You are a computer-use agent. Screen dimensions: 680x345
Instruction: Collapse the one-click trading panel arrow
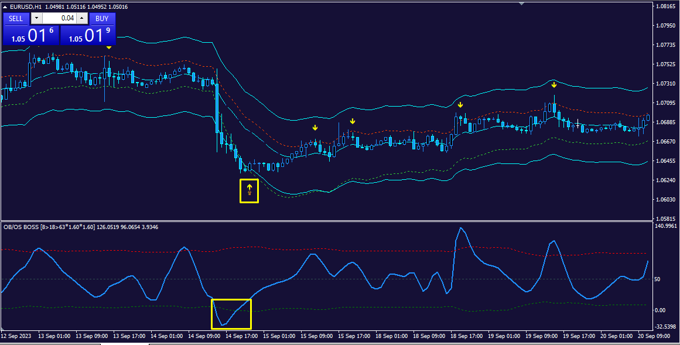(5, 7)
